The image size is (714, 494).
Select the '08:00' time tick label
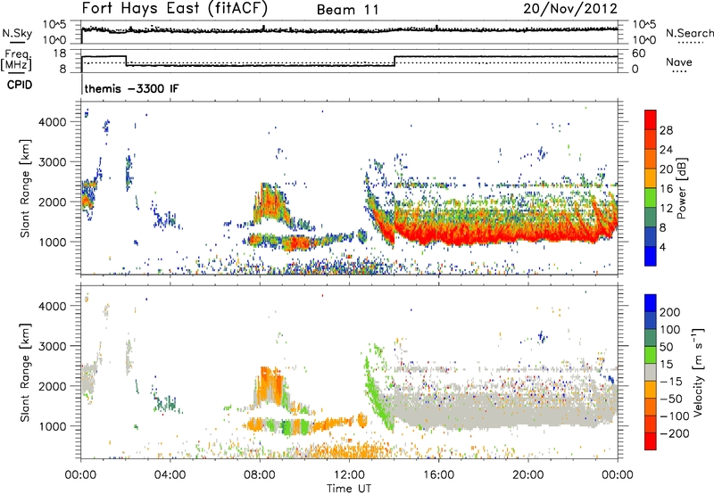click(x=260, y=475)
